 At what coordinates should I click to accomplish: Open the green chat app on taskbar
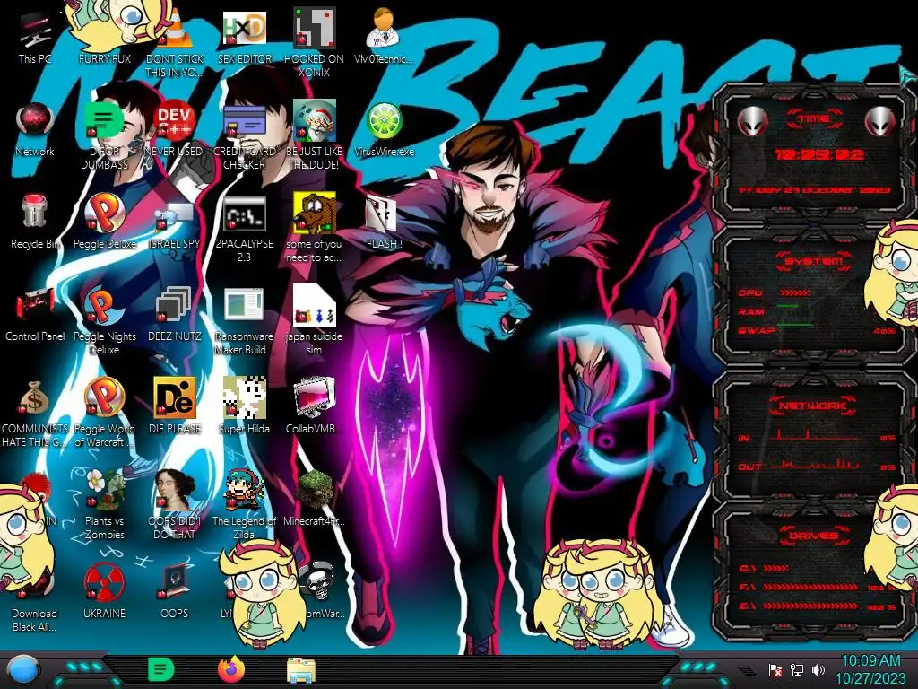[161, 669]
